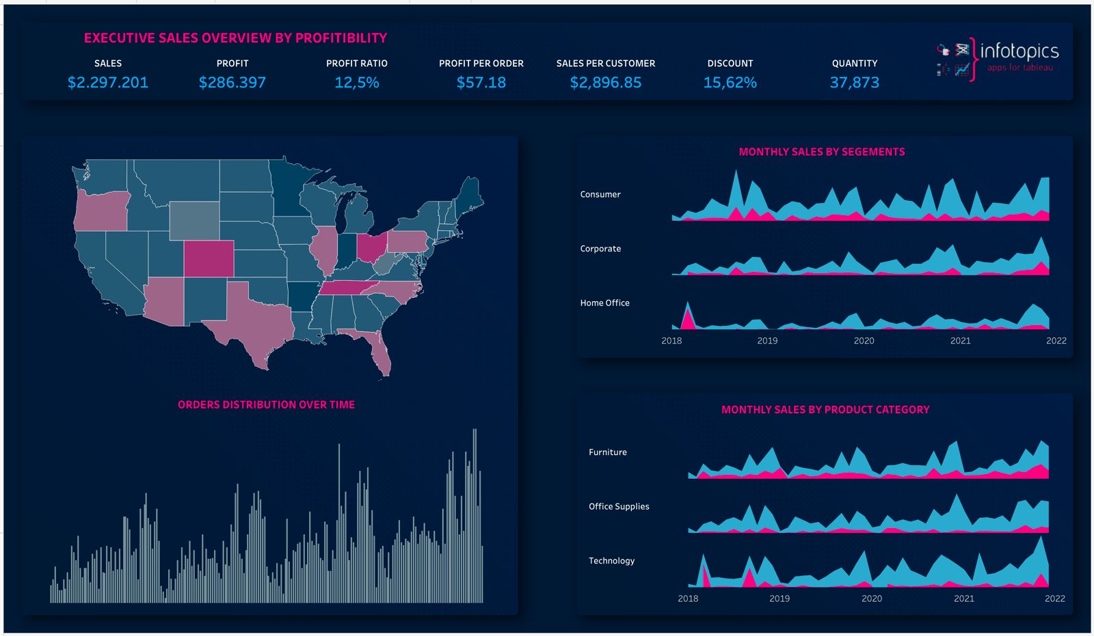
Task: Click the line-graph grid icon in the logo
Action: (961, 70)
